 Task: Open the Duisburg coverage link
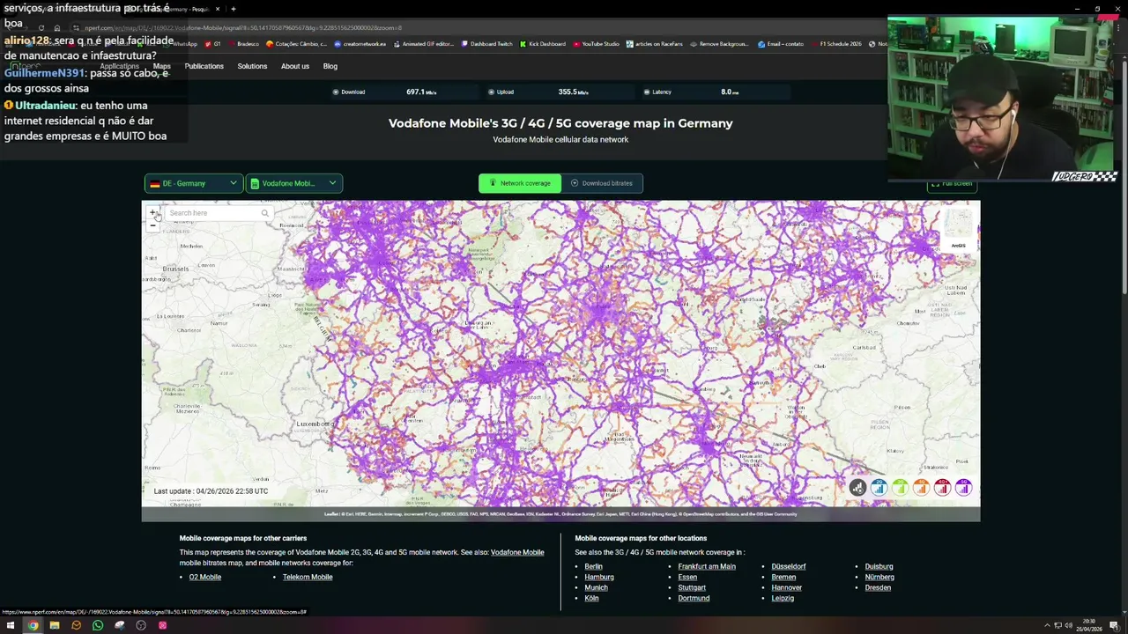pos(879,566)
